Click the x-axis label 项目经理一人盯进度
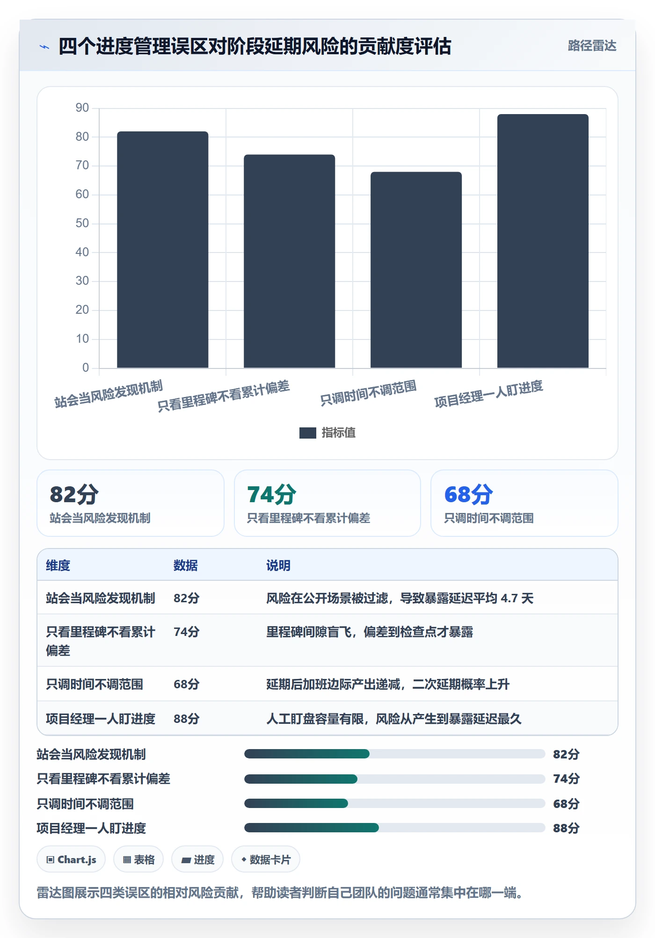 tap(488, 394)
